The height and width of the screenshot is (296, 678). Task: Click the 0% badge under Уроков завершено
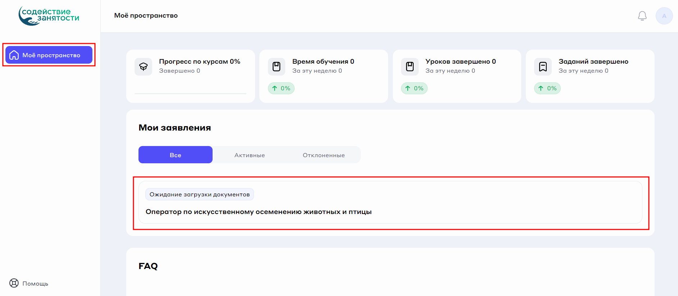click(x=414, y=88)
